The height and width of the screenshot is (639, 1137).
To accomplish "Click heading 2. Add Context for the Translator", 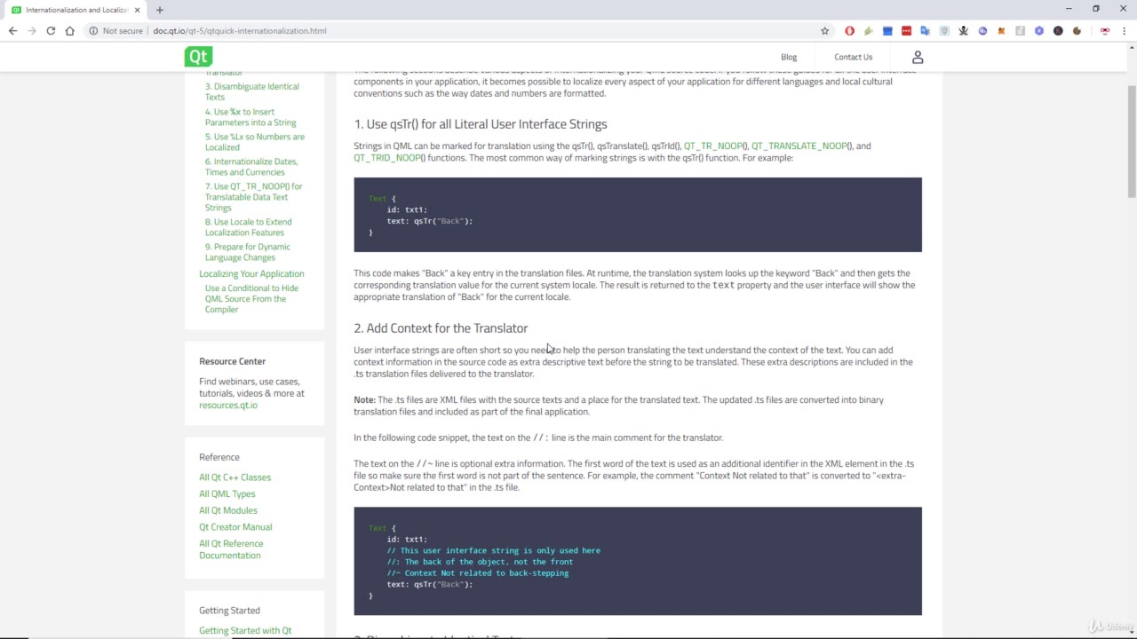I will [x=441, y=328].
